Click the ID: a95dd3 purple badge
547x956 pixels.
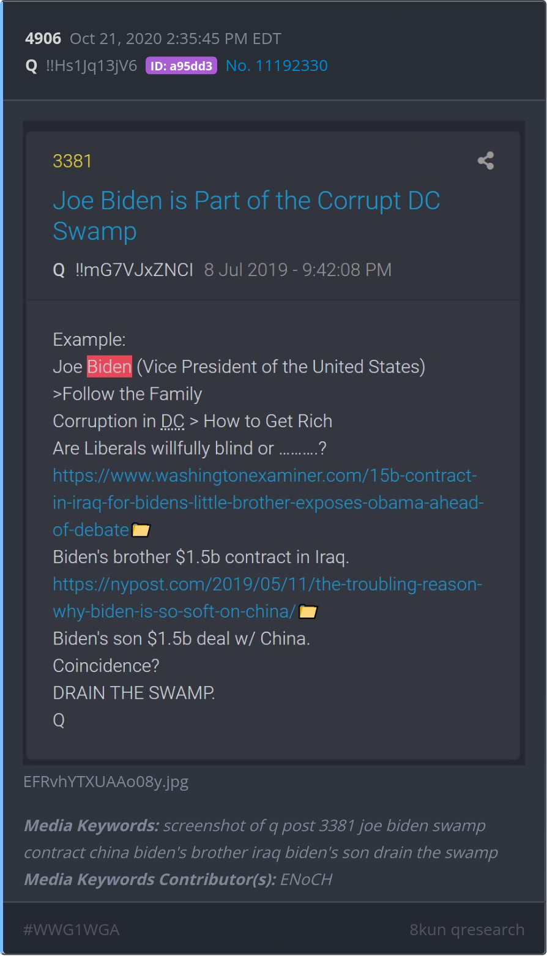[x=181, y=66]
